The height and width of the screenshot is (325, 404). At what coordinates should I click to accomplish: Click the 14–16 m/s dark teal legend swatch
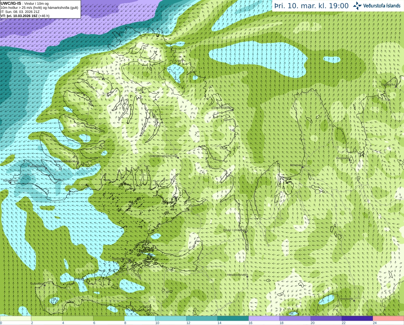(233, 318)
